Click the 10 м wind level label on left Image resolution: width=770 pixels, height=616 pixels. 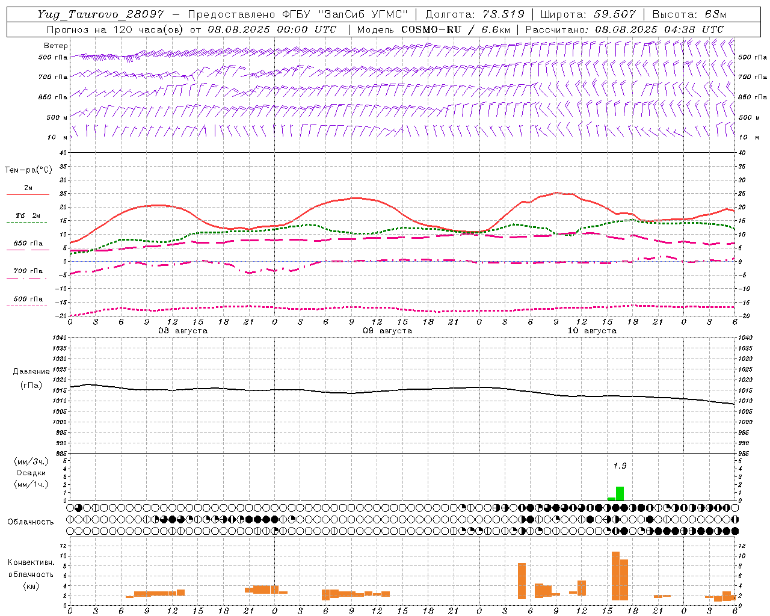58,137
